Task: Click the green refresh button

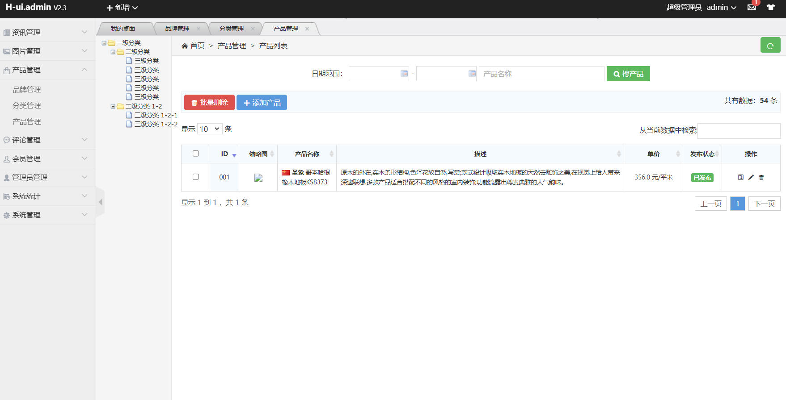Action: click(770, 45)
